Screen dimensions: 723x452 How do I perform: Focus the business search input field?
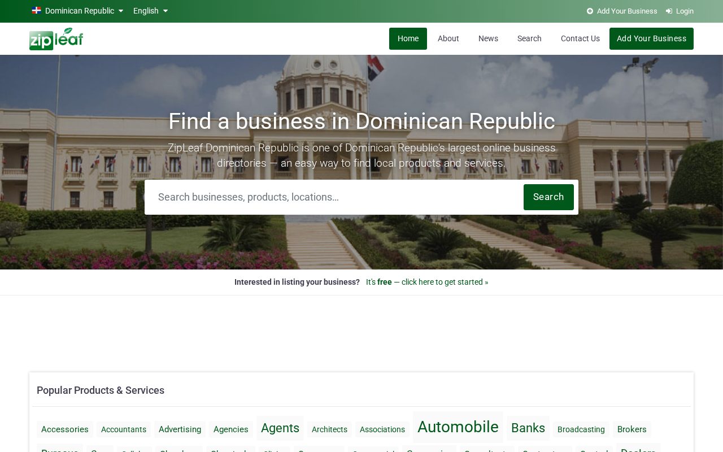tap(334, 197)
